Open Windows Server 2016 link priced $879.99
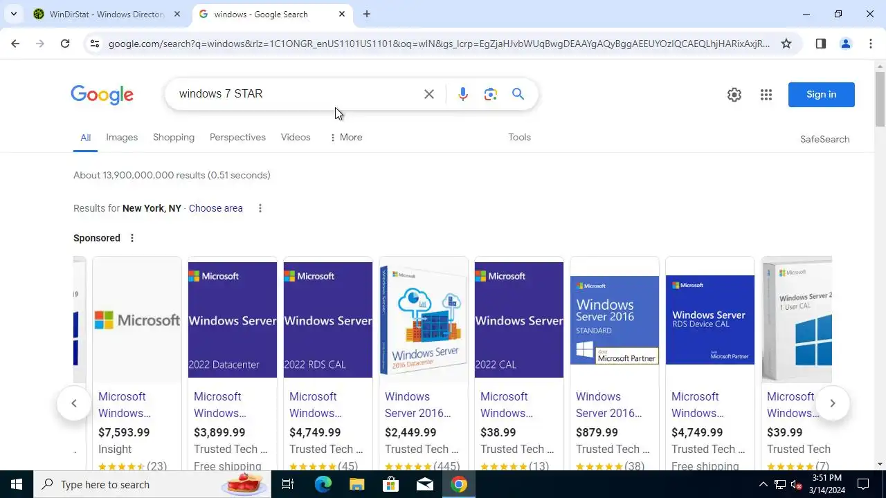The image size is (886, 498). 609,405
